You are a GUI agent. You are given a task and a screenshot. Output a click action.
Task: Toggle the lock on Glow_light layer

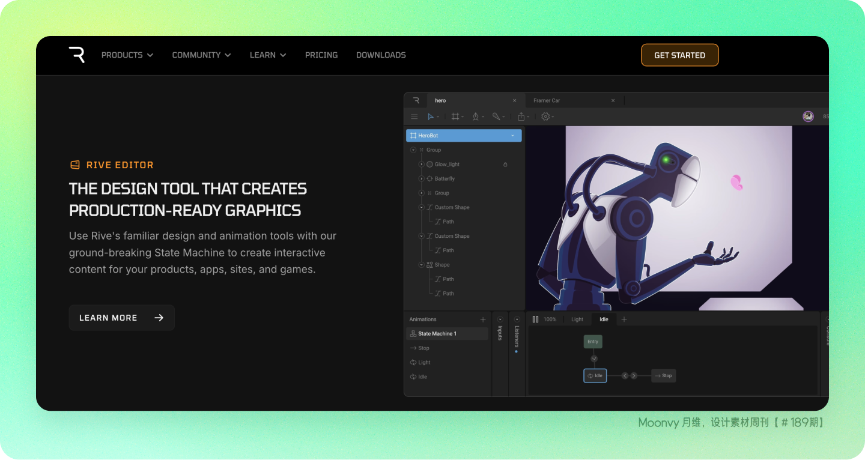coord(505,165)
